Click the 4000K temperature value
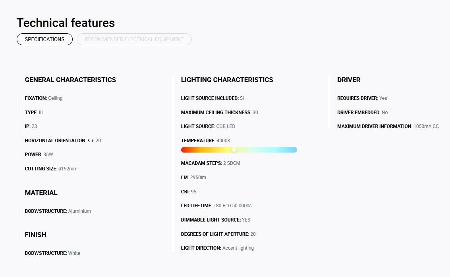Image resolution: width=450 pixels, height=277 pixels. pos(224,141)
